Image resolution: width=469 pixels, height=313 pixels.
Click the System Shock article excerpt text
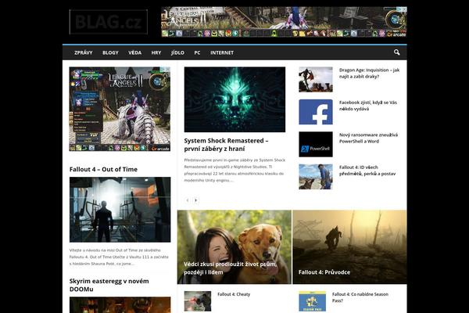pyautogui.click(x=234, y=170)
